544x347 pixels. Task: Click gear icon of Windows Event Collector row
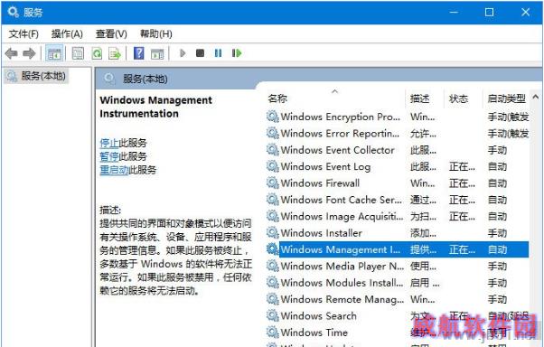[273, 150]
